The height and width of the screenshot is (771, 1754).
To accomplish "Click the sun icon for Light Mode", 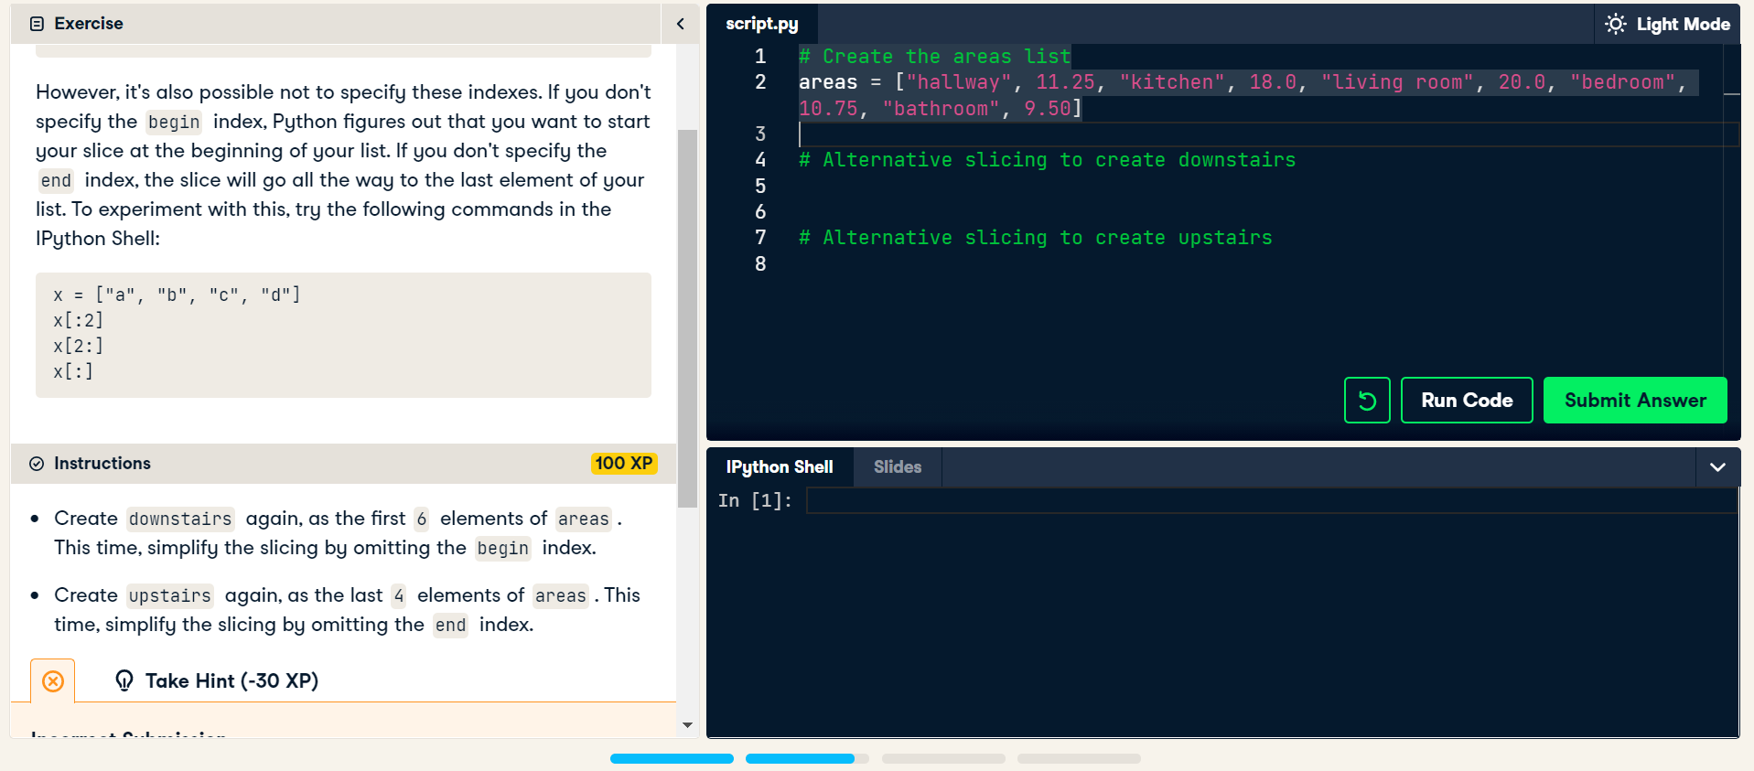I will coord(1616,24).
